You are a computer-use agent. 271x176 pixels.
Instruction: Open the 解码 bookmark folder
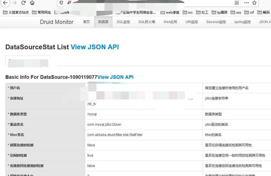pyautogui.click(x=263, y=12)
